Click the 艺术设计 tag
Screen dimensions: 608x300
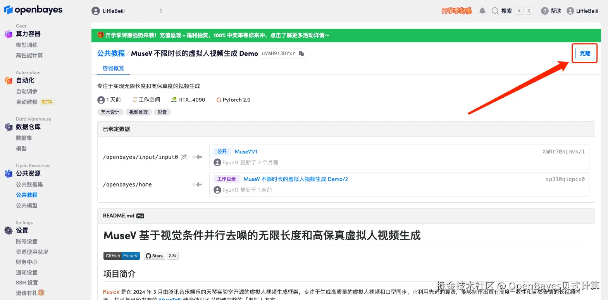click(x=110, y=112)
